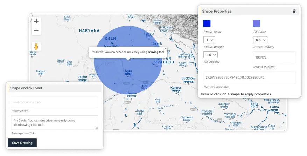Expand the Fill Opacity dropdown
Viewport: 307px width, 156px height.
(210, 55)
